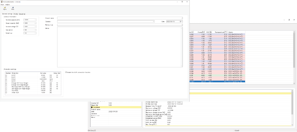Click the scroll-down arrow of back window table
Screen dimensions: 297x132
pos(294,83)
